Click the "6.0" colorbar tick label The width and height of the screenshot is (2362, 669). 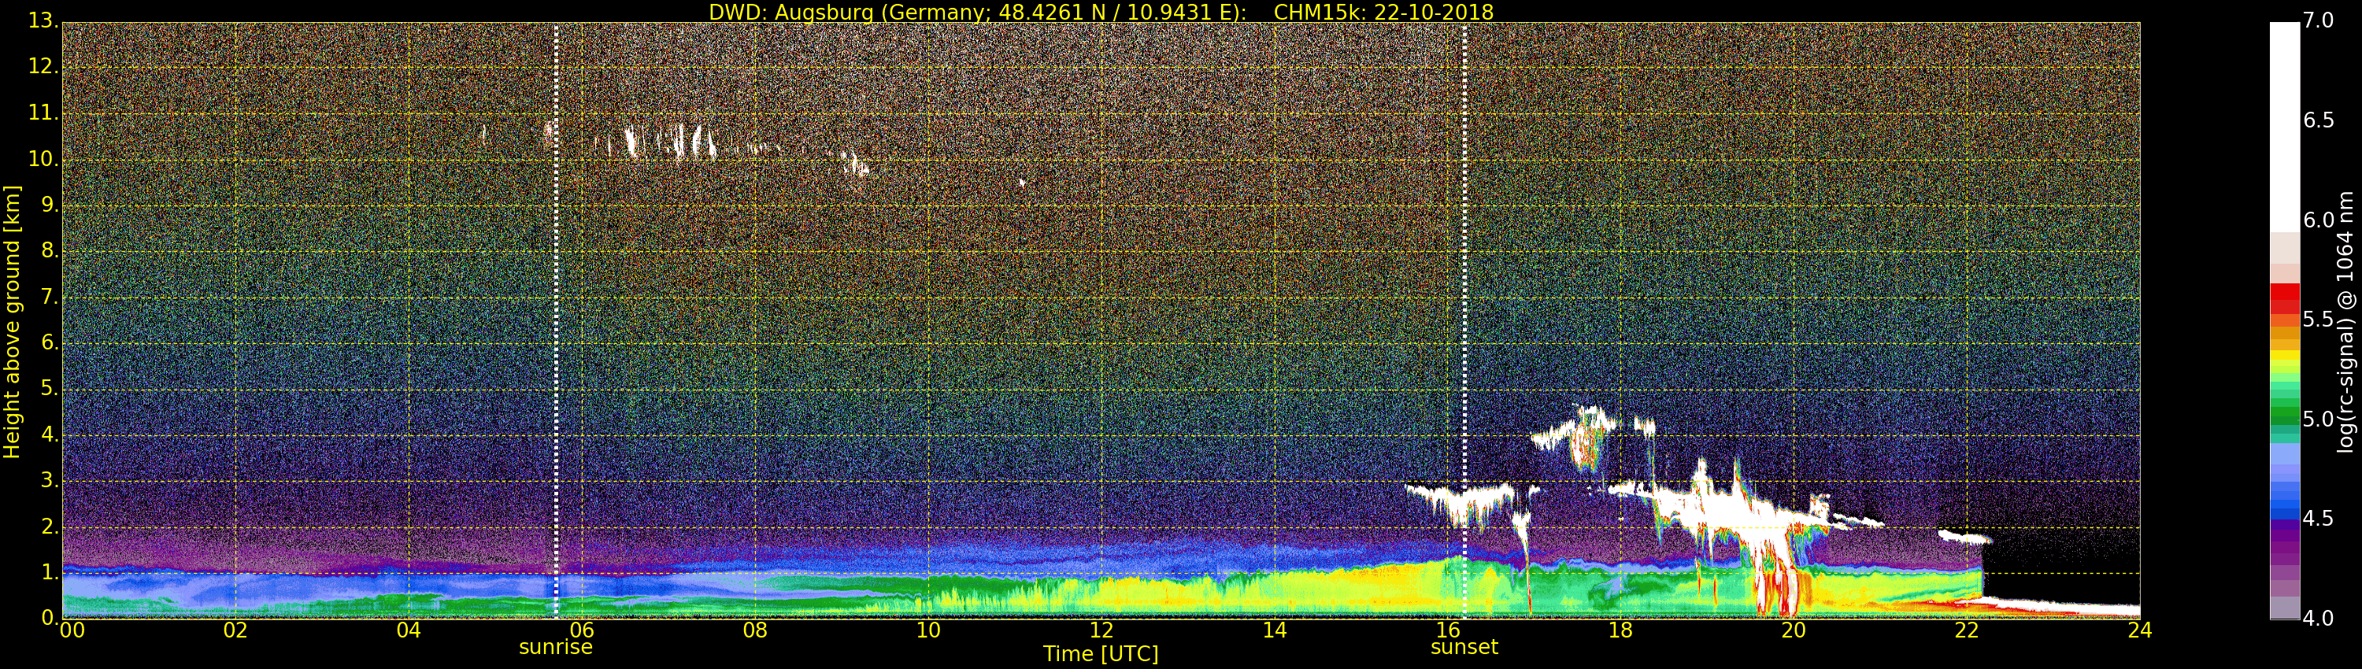2319,220
